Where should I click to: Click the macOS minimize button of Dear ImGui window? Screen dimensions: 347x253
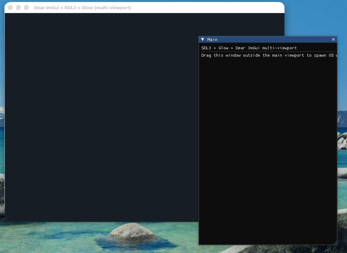coord(18,8)
